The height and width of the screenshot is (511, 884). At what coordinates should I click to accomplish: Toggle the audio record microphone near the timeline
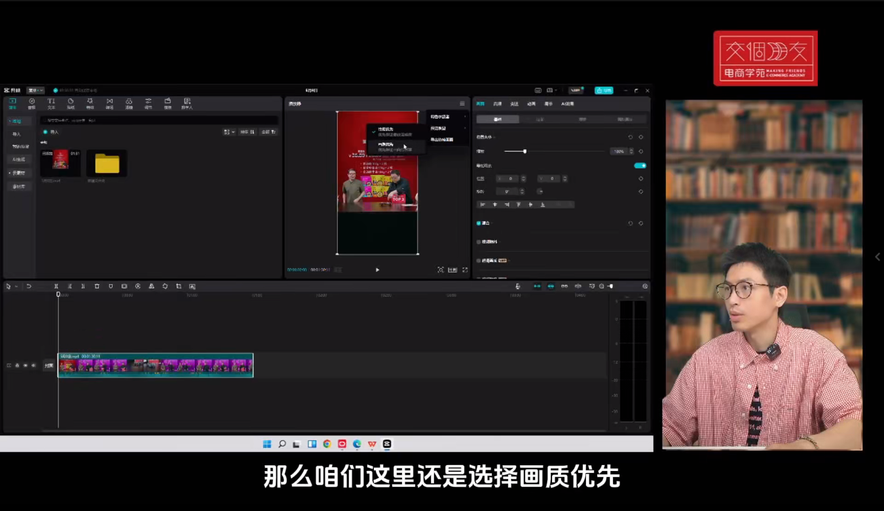(517, 286)
